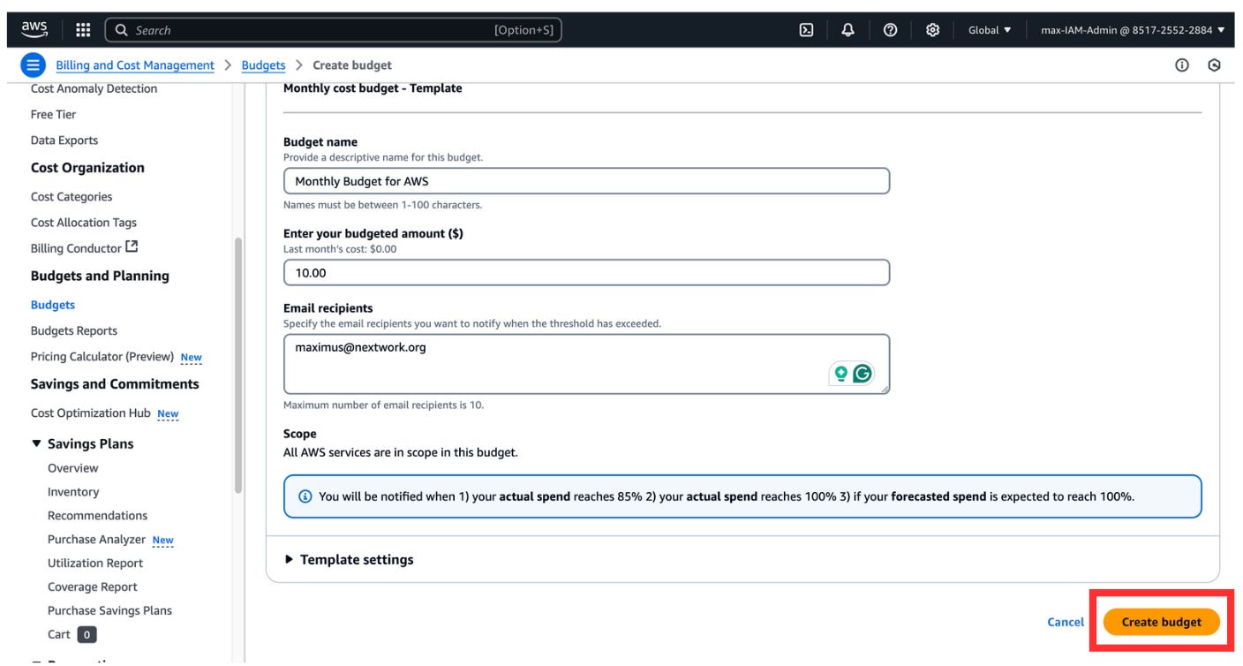Click the budgeted amount field
Viewport: 1243px width, 666px height.
tap(586, 273)
